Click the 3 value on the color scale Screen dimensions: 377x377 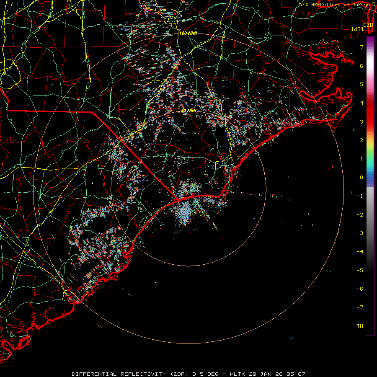coord(362,121)
